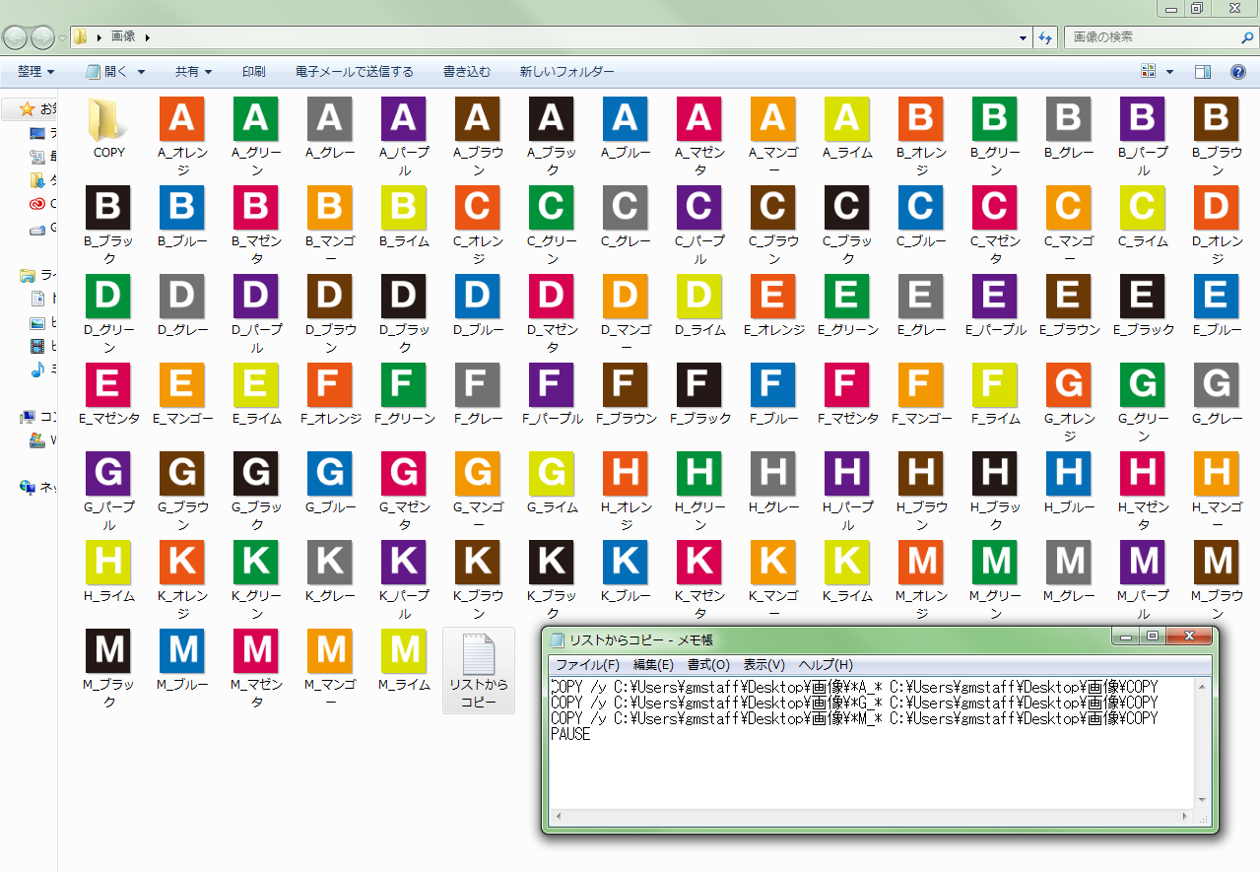Select the リストからコピー batch file icon
This screenshot has height=872, width=1260.
pos(478,661)
